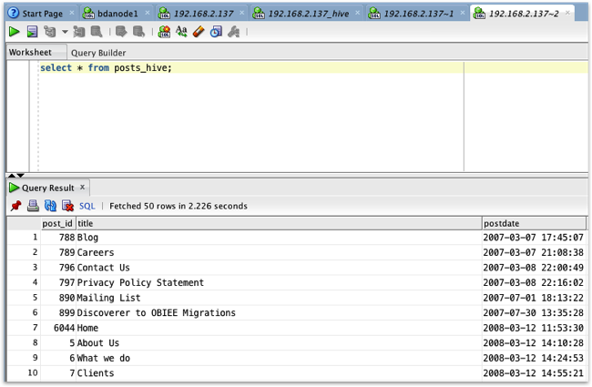
Task: Click the delete row red X icon
Action: [x=67, y=206]
